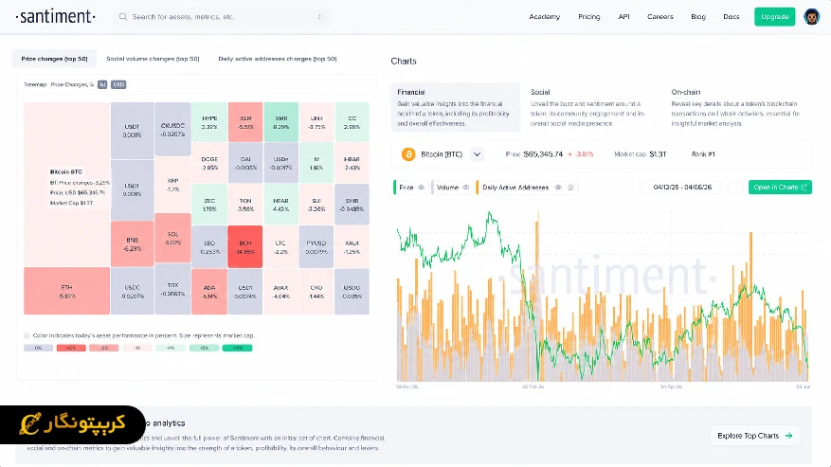Click the +5% medium green legend swatch
Image resolution: width=831 pixels, height=467 pixels.
tap(204, 348)
